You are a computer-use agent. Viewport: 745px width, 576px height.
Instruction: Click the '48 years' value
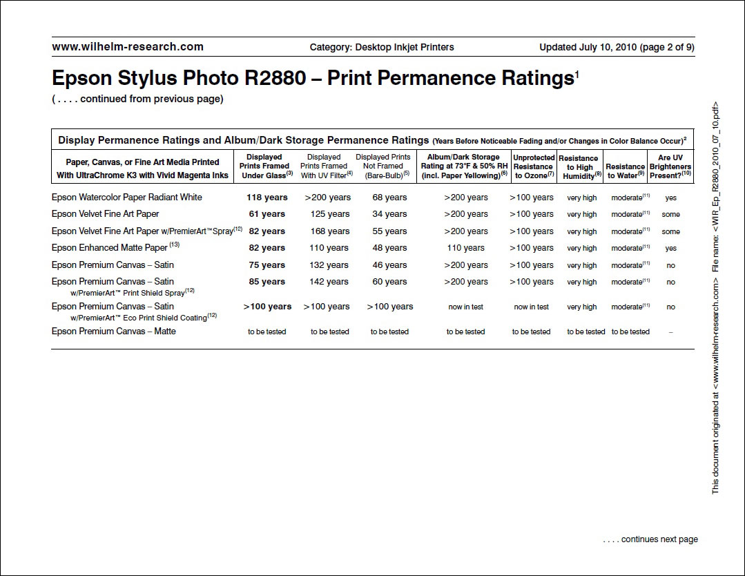389,248
